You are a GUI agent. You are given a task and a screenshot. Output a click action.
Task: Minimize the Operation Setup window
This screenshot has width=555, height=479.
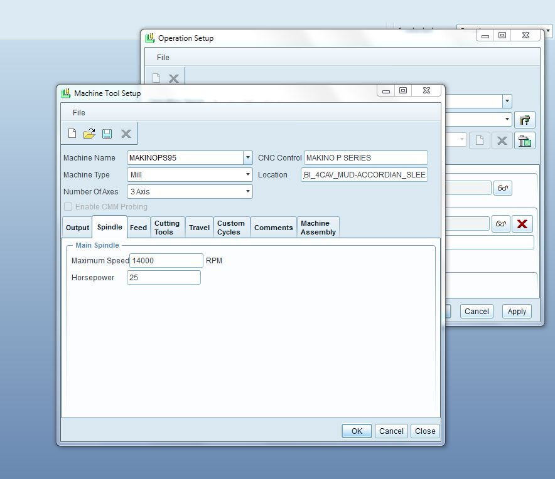coord(485,36)
